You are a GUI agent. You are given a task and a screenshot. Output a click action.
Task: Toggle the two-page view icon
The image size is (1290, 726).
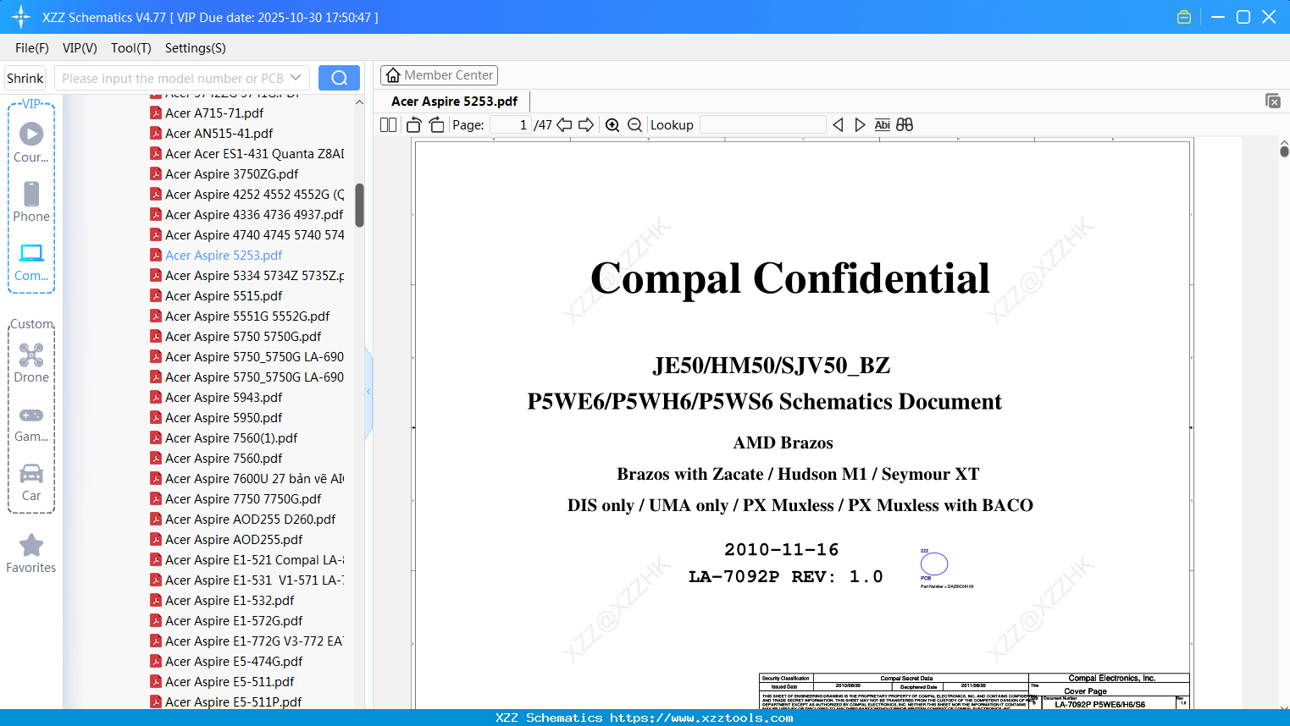point(389,125)
